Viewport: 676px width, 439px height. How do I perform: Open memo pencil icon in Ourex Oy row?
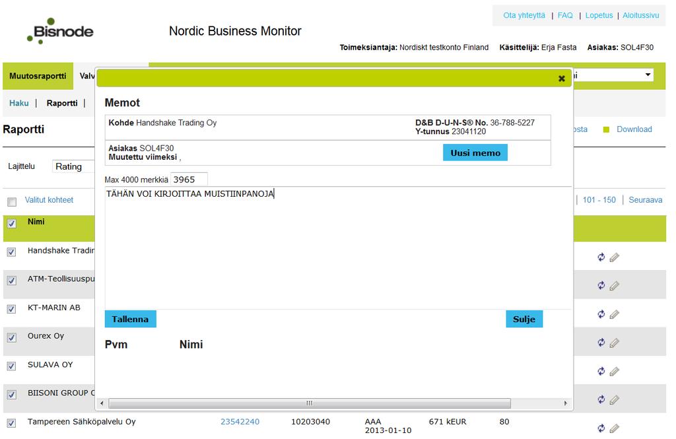click(x=615, y=343)
